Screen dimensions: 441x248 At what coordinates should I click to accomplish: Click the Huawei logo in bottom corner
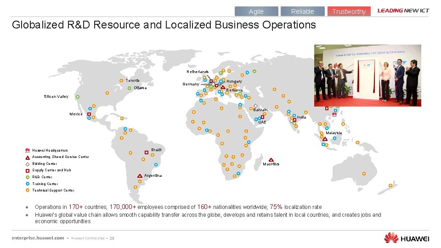[407, 238]
